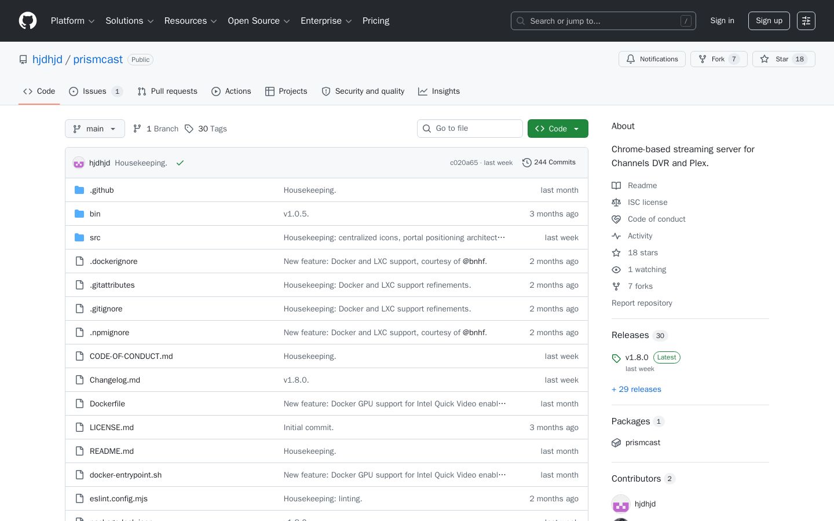This screenshot has width=834, height=521.
Task: Click the repository icon before hjdhjd
Action: coord(23,60)
